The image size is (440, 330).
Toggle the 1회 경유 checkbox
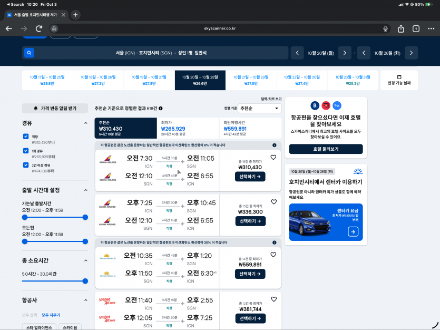tap(26, 151)
